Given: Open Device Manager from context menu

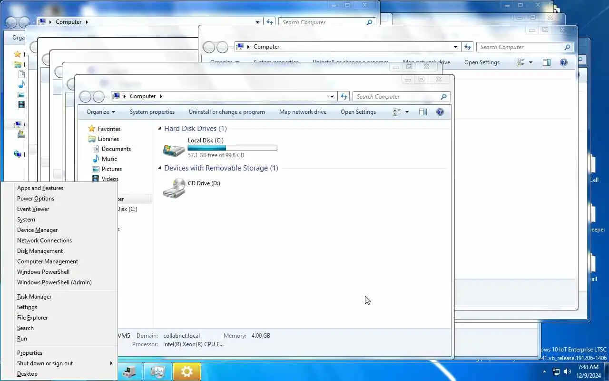Looking at the screenshot, I should (59, 230).
